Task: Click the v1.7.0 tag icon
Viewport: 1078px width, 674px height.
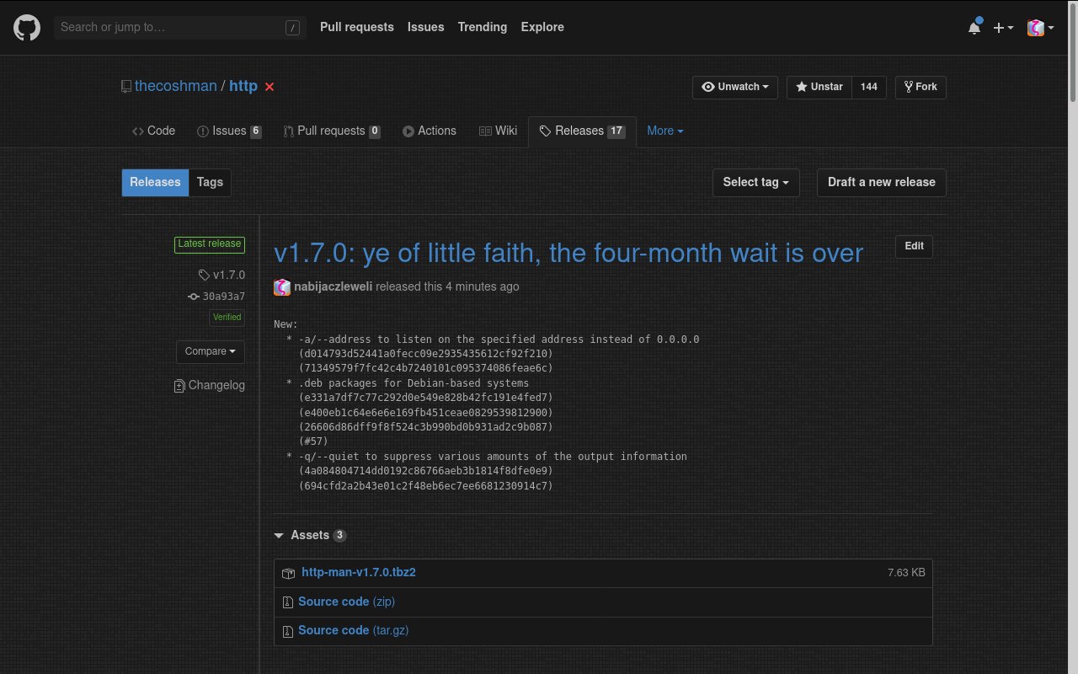Action: (x=204, y=275)
